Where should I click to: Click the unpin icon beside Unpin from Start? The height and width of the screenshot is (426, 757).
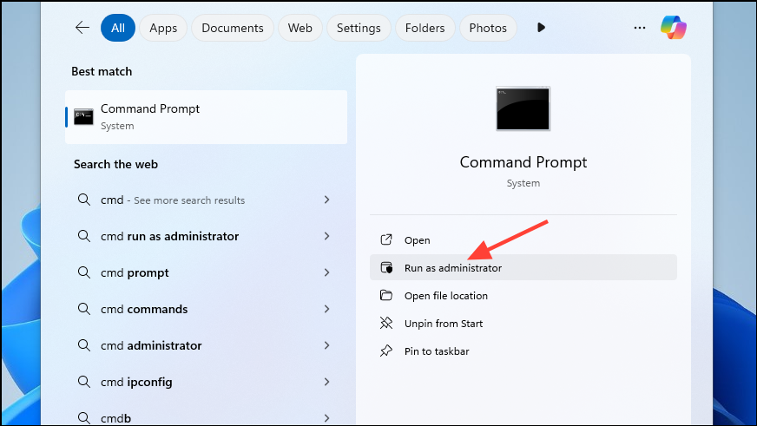(386, 323)
